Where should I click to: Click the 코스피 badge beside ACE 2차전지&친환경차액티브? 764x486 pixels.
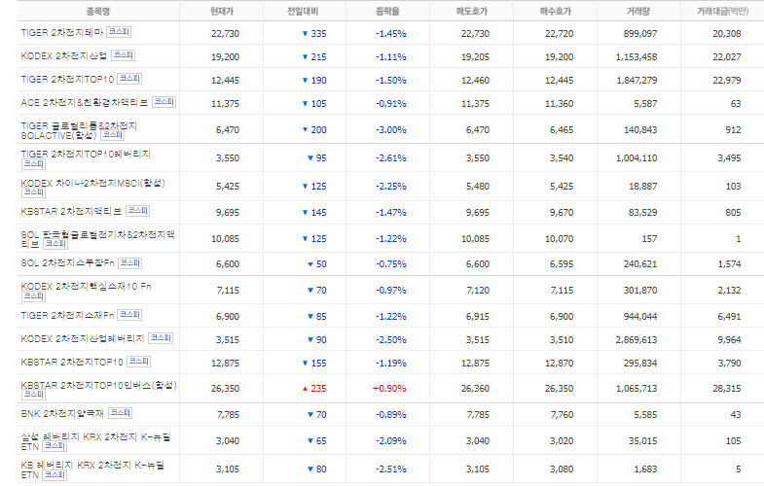pos(164,102)
